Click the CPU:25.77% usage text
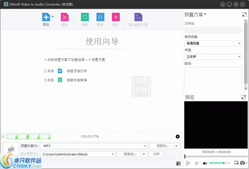The image size is (249, 169). (90, 136)
